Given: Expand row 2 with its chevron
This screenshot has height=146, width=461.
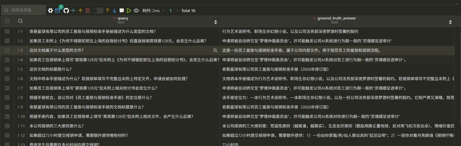Looking at the screenshot, I should click(19, 41).
